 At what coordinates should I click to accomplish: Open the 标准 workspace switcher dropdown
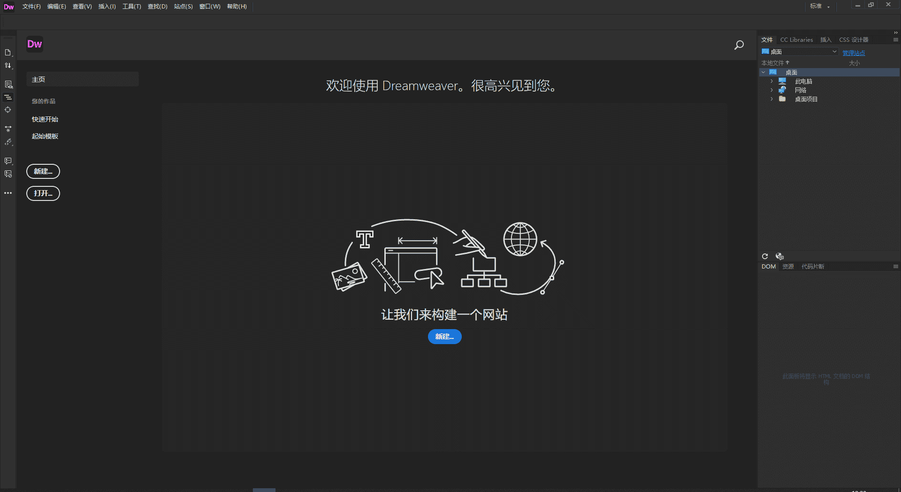click(820, 6)
